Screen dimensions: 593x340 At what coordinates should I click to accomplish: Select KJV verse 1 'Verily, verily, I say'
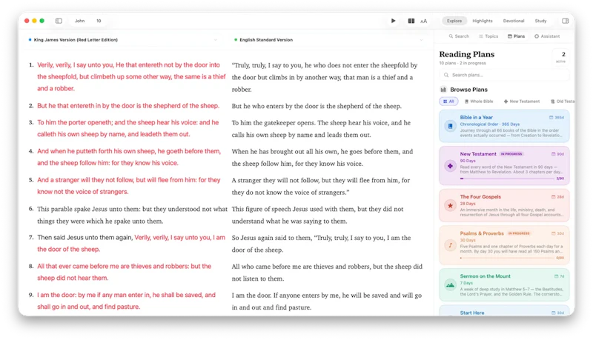pos(131,77)
